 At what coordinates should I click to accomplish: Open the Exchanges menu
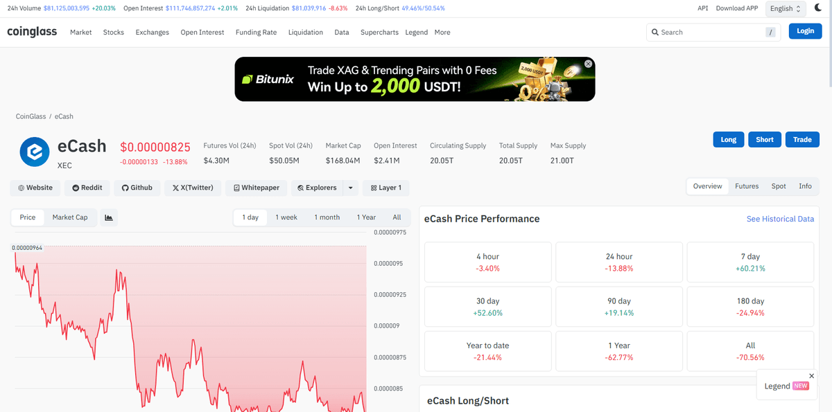point(153,32)
